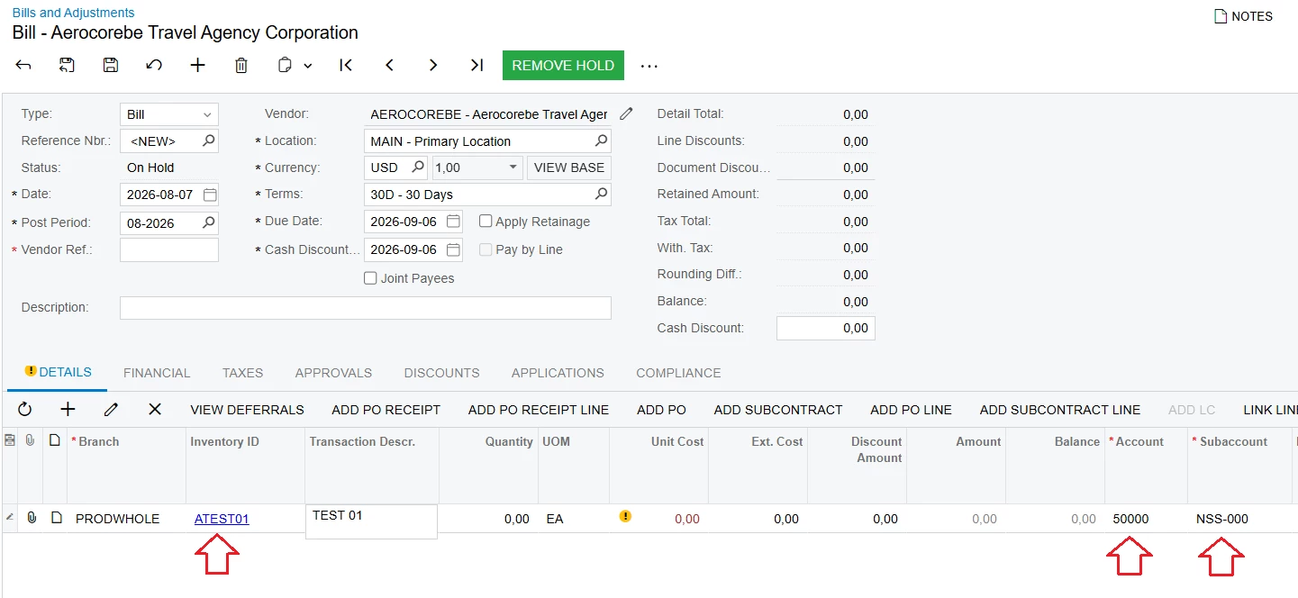Screen dimensions: 1298x598
Task: Open the clipboard copy-paste dropdown arrow
Action: pos(308,65)
